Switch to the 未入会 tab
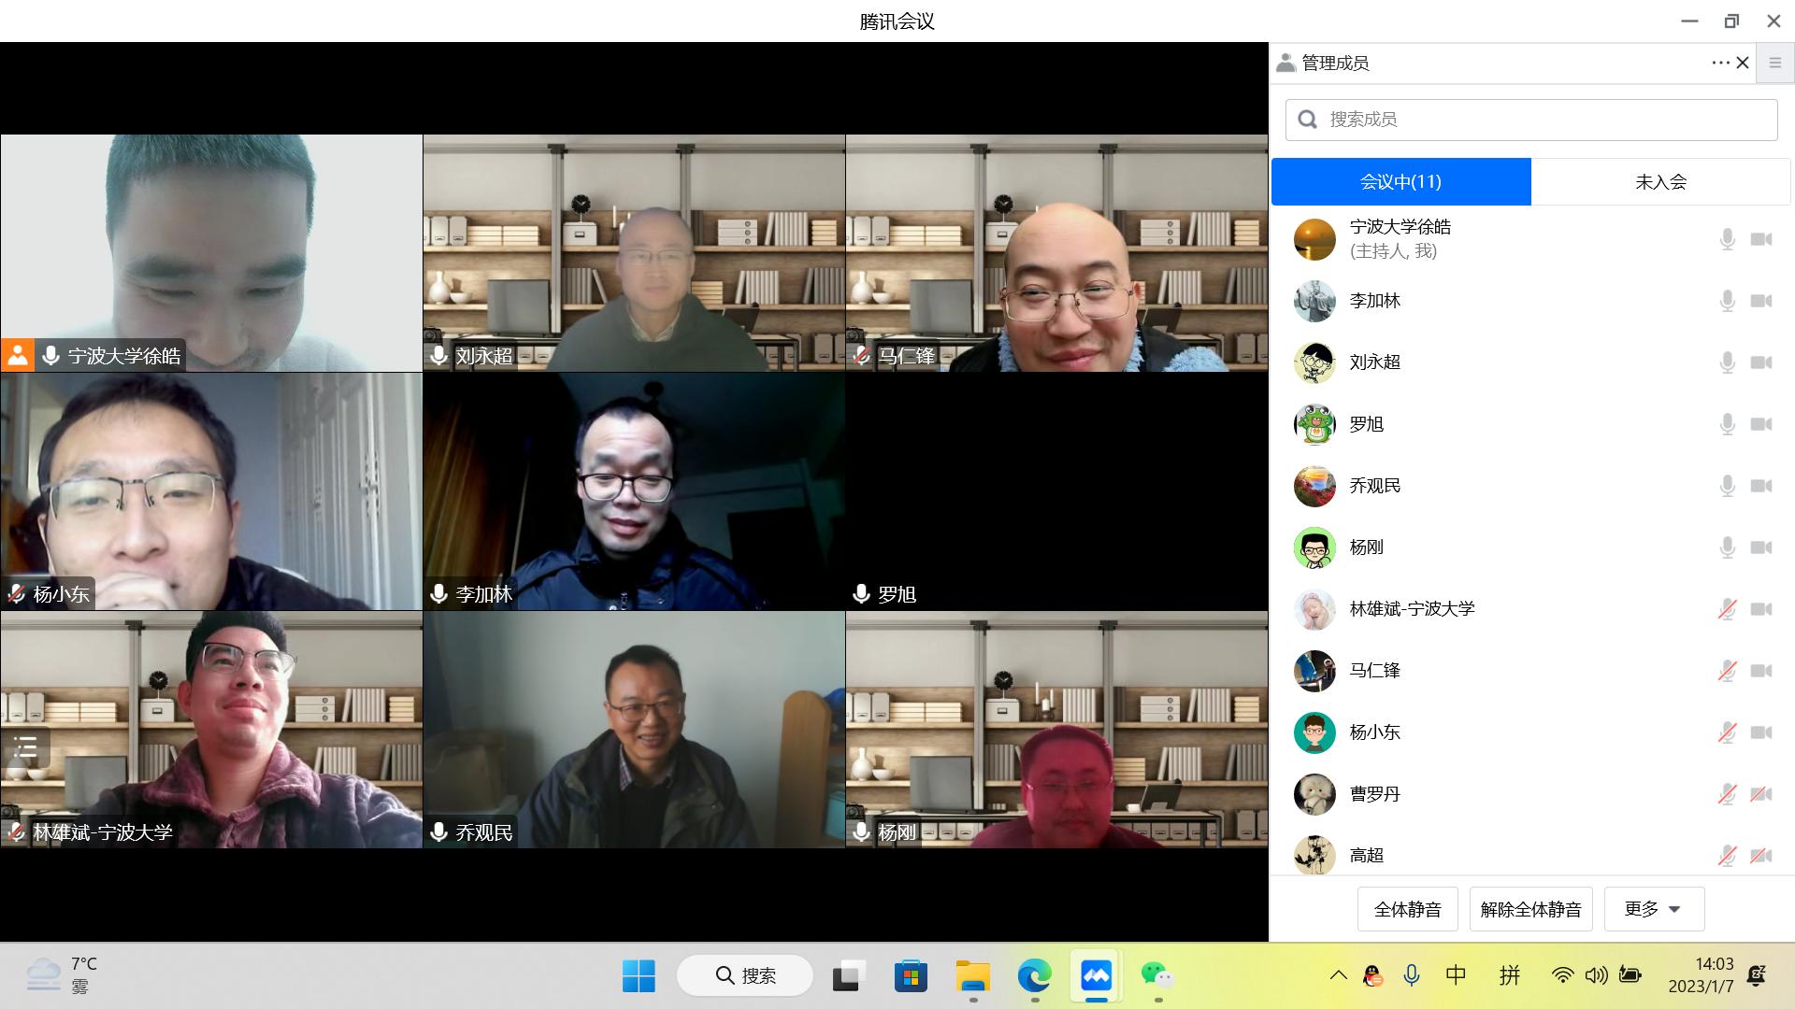Screen dimensions: 1795x1009 pyautogui.click(x=1660, y=182)
